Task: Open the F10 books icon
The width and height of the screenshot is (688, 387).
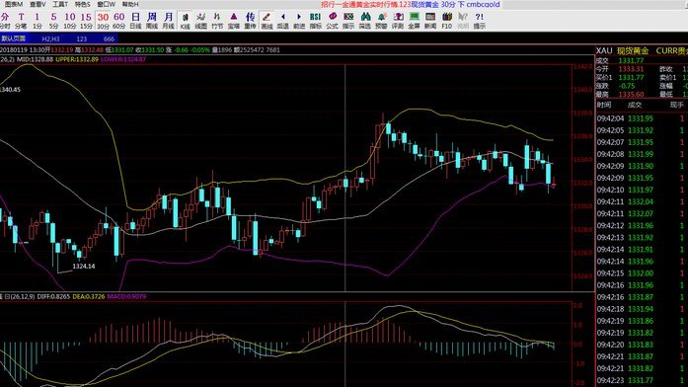Action: coord(447,21)
